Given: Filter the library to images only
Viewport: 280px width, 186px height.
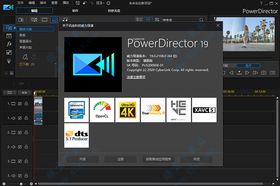Looking at the screenshot, I should point(55,20).
